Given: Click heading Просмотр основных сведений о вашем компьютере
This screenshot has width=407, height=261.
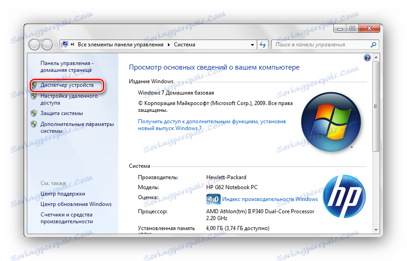Looking at the screenshot, I should [214, 67].
